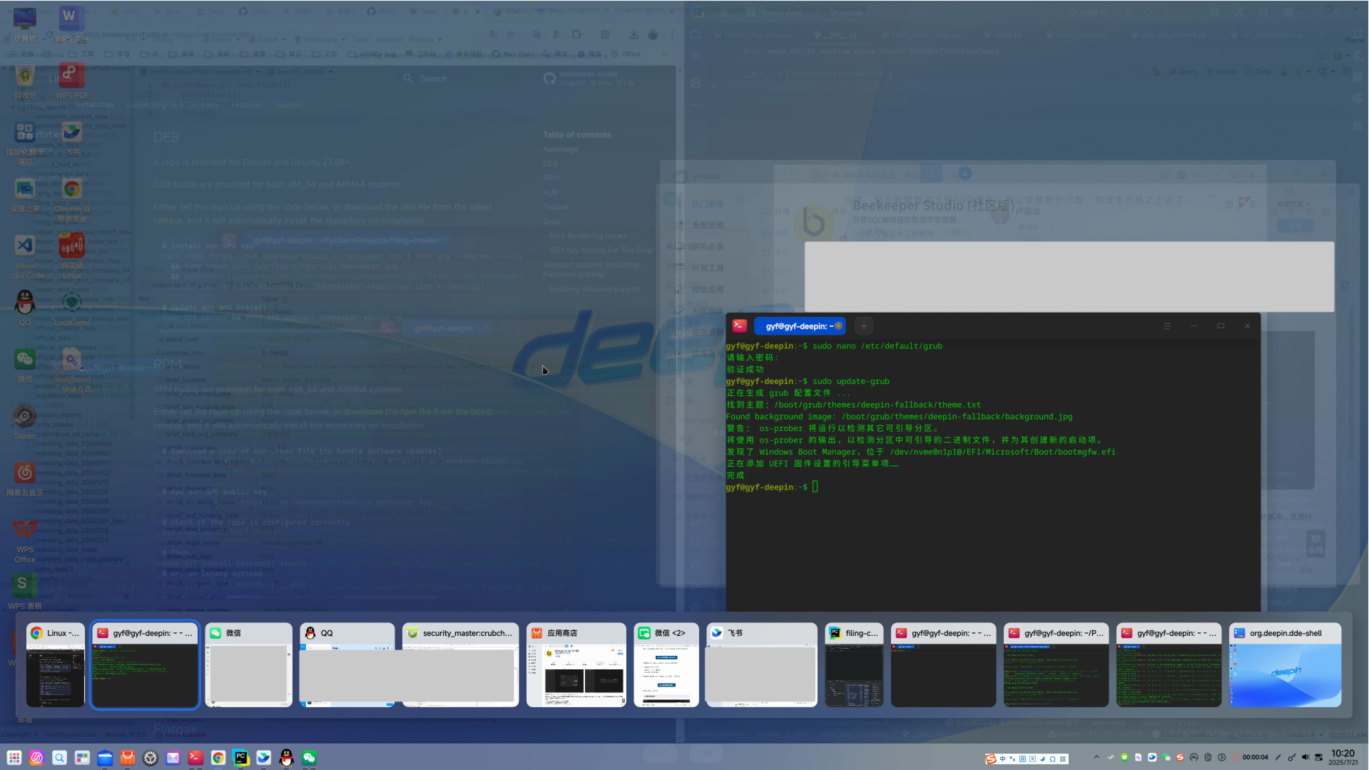1369x770 pixels.
Task: Toggle Sogou Chinese/English mode (中)
Action: coord(1003,759)
